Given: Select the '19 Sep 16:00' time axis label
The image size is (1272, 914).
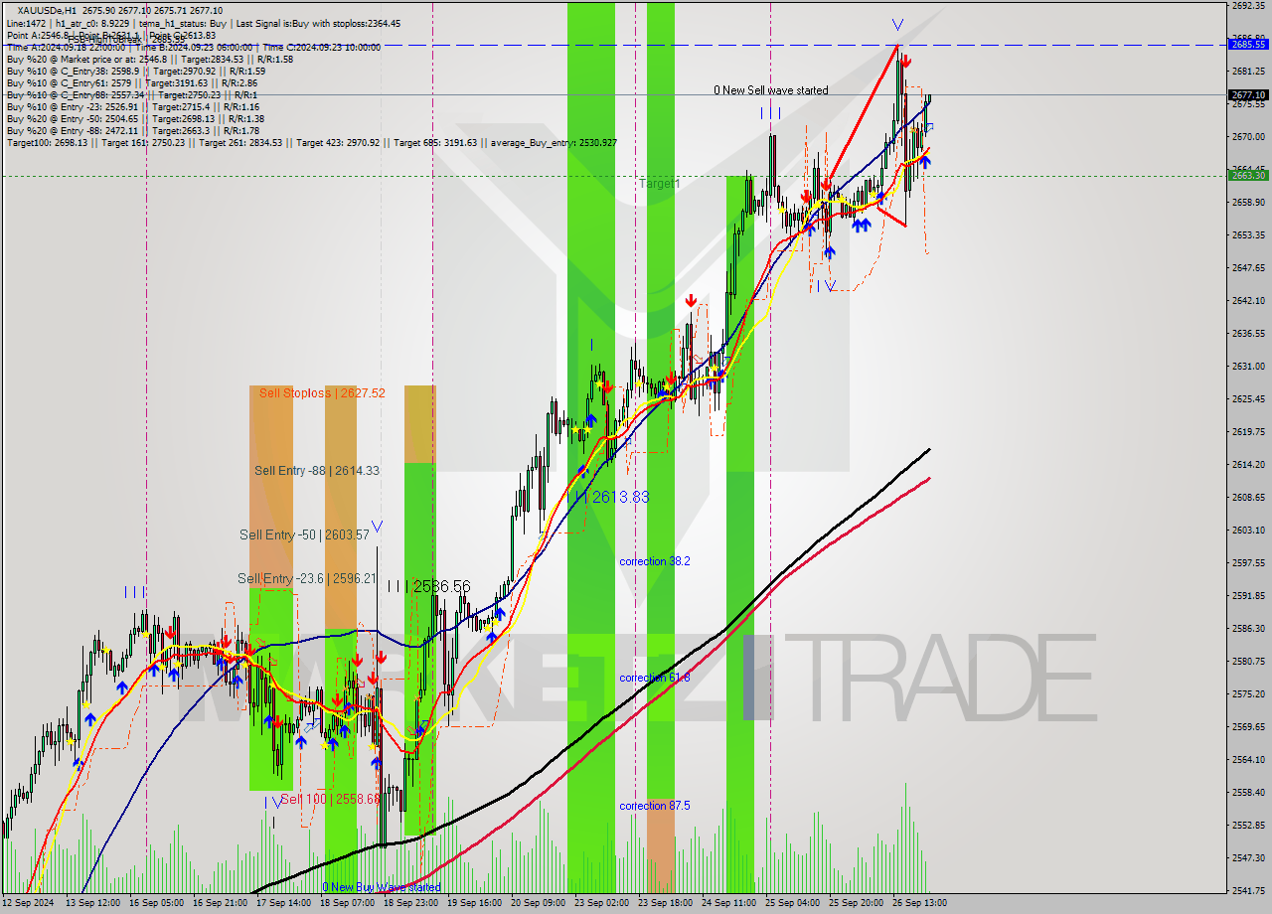Looking at the screenshot, I should (x=474, y=903).
